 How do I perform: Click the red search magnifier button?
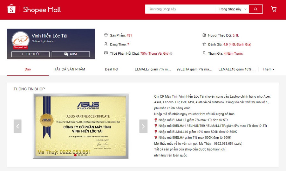[x=256, y=9]
